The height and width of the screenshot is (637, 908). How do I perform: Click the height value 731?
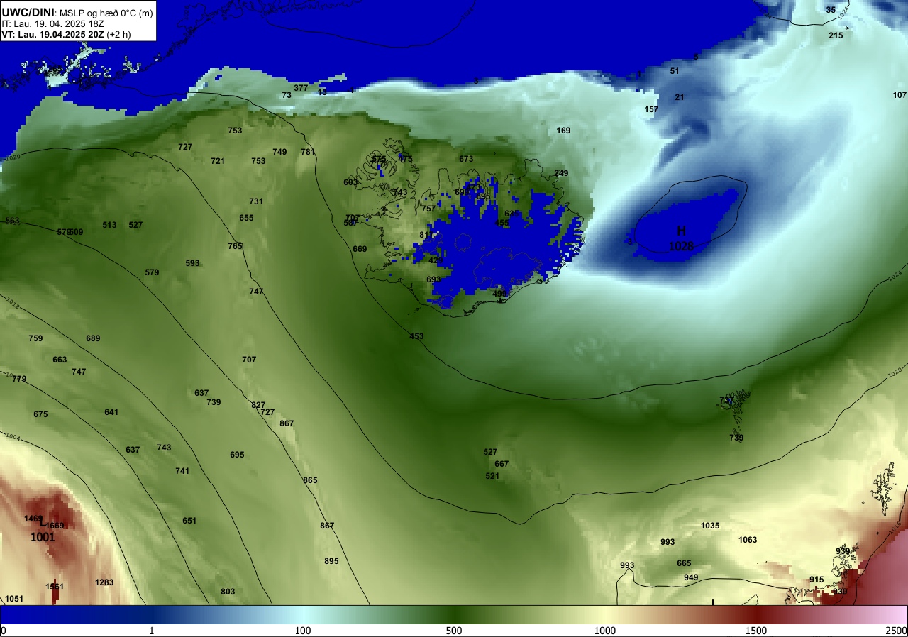256,201
